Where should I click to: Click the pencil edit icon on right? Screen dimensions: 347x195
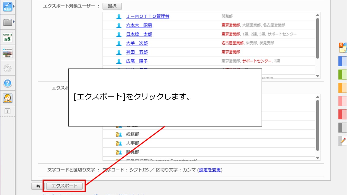[343, 141]
